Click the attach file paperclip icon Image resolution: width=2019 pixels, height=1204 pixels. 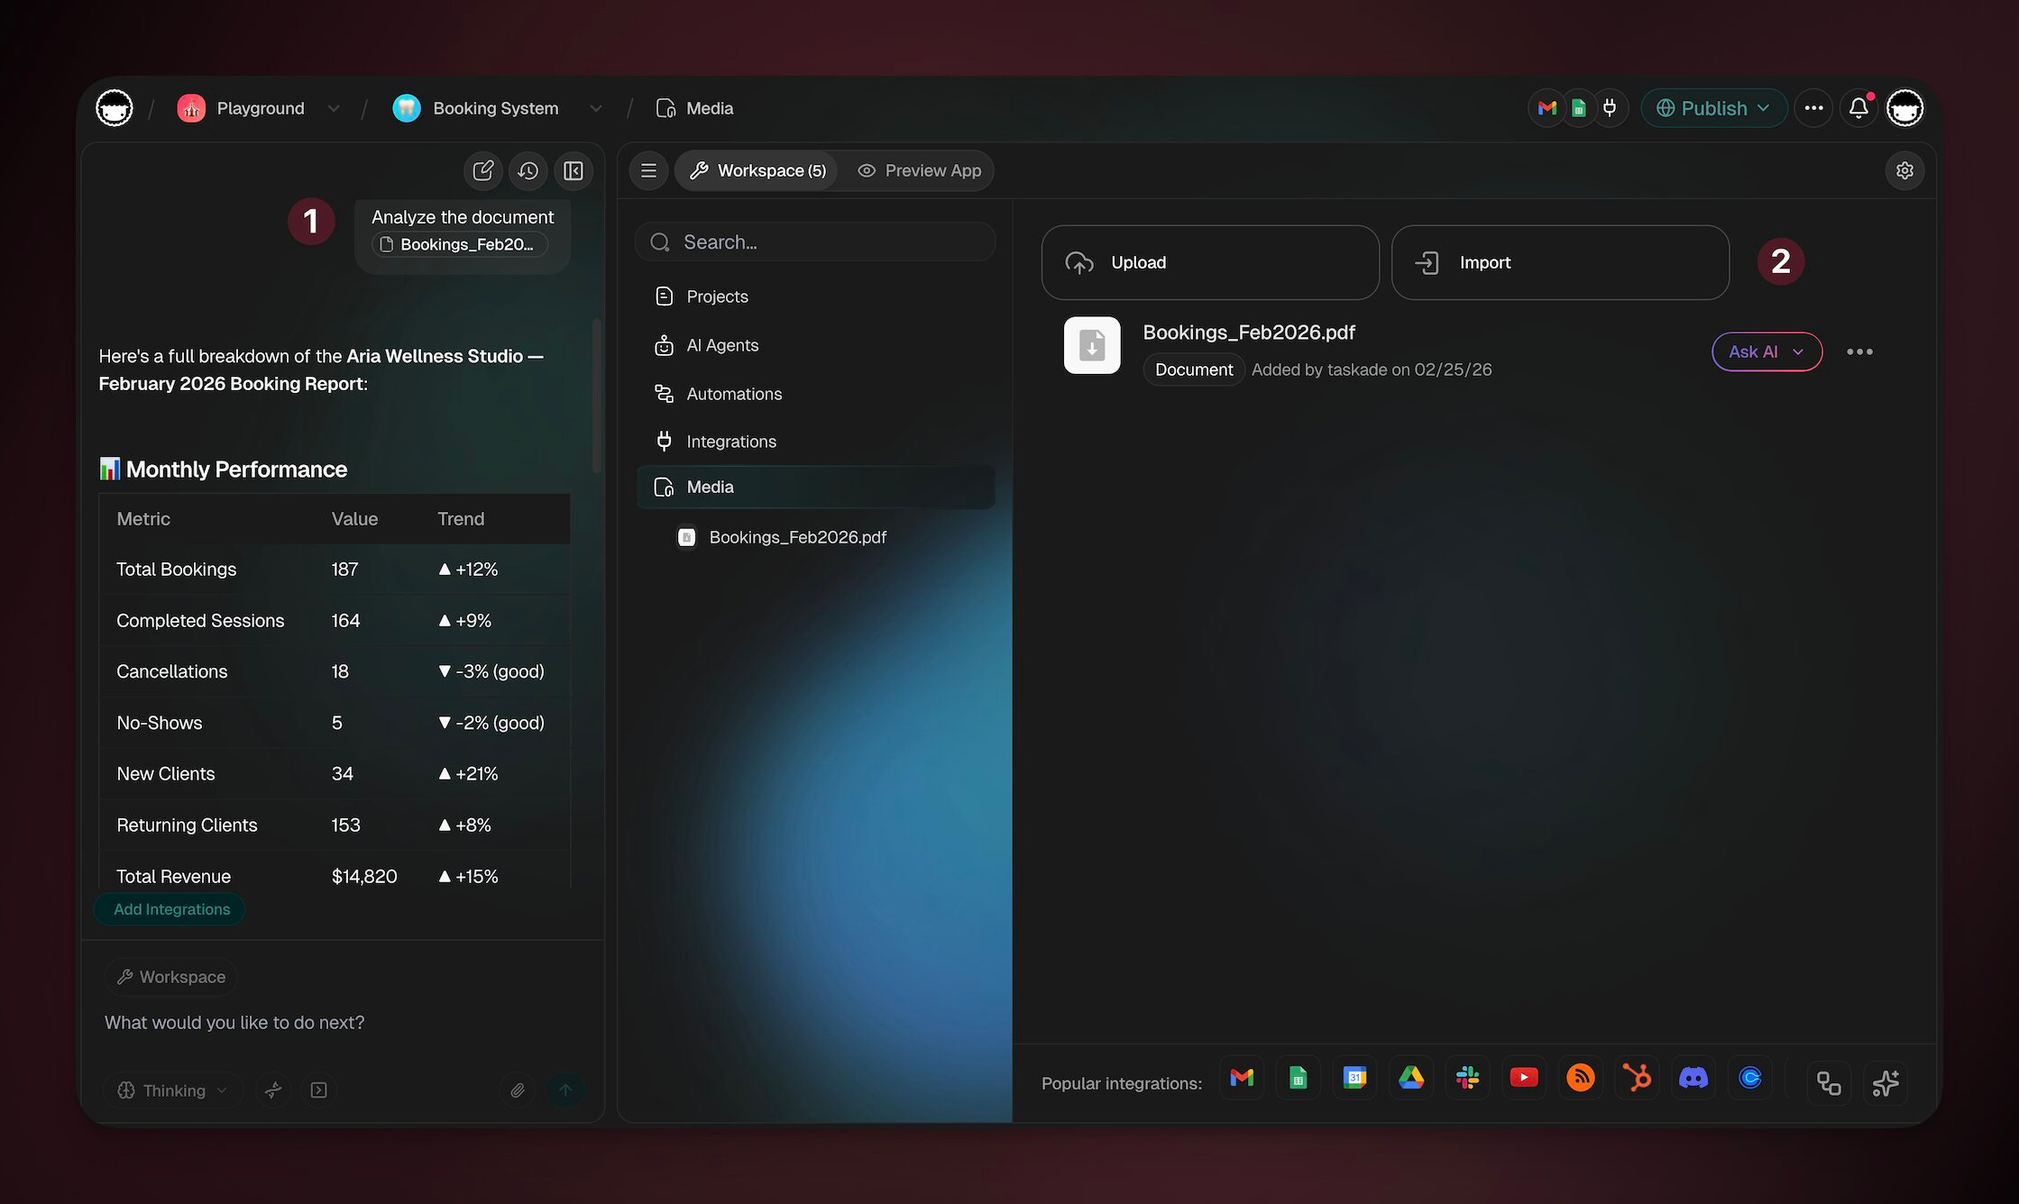(518, 1090)
